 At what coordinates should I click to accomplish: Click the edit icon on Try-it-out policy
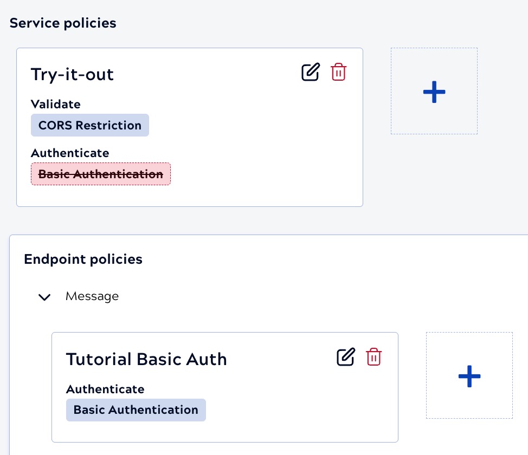click(310, 71)
